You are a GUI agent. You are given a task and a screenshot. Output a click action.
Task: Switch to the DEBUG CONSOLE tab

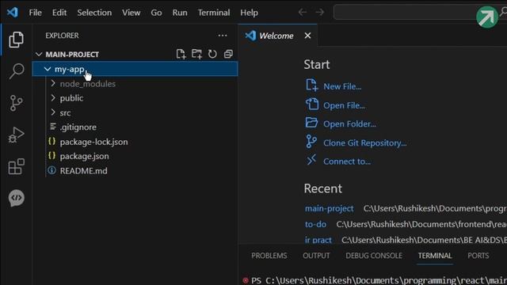point(374,256)
